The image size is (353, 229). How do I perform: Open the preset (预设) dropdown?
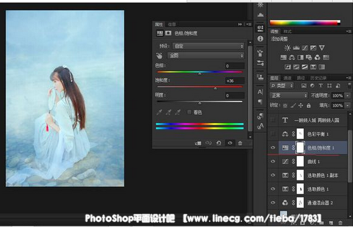(209, 46)
